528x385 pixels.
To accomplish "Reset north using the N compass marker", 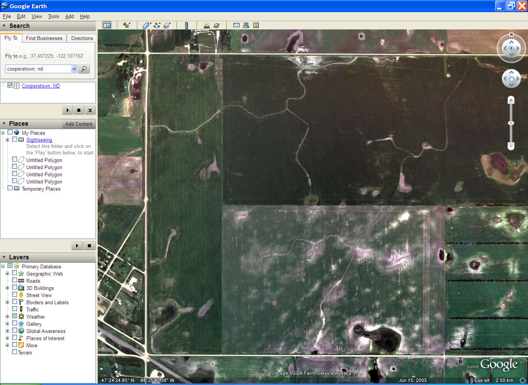I will 511,35.
